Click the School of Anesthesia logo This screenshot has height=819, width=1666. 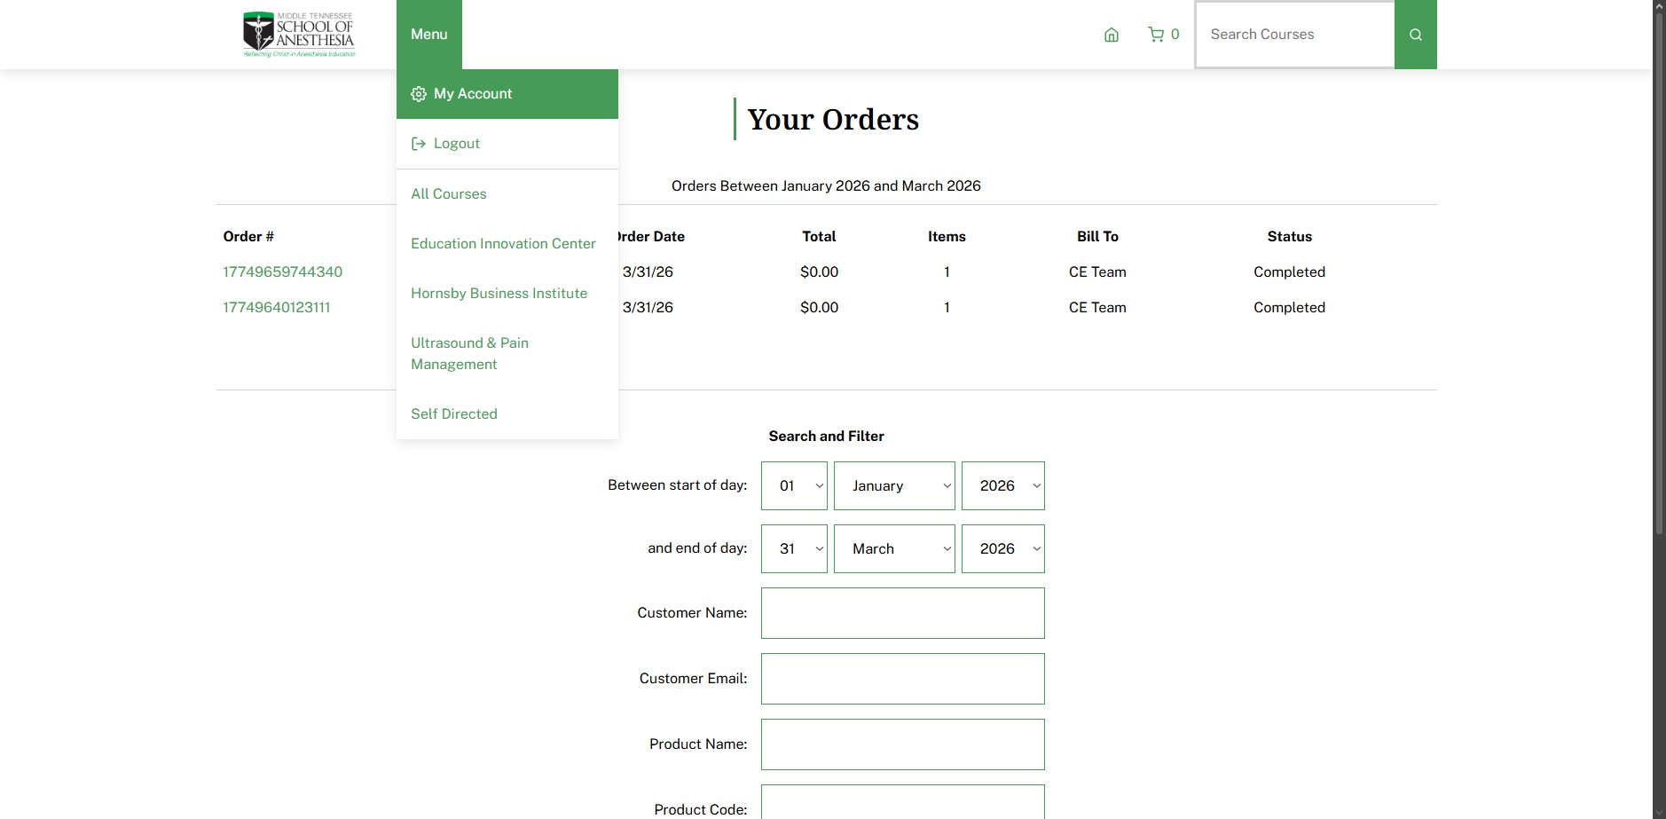click(x=299, y=35)
